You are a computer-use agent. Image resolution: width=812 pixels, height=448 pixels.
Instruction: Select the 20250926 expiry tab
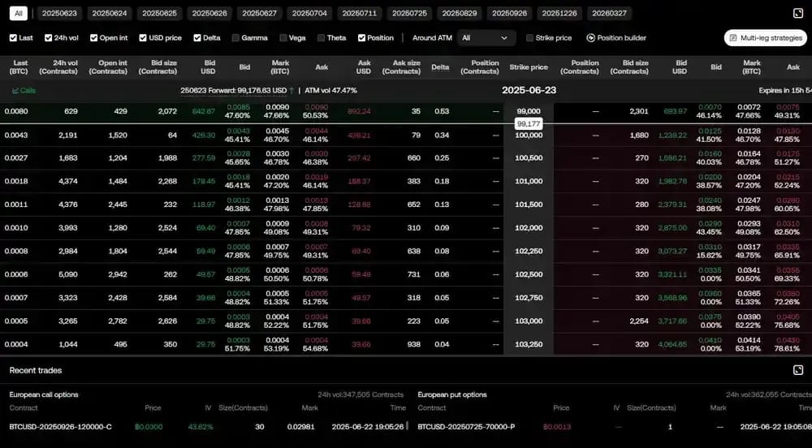[510, 14]
